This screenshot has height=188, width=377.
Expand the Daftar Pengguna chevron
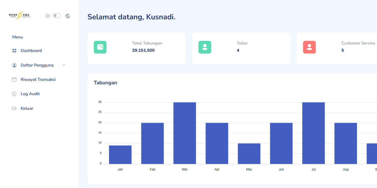[x=64, y=65]
